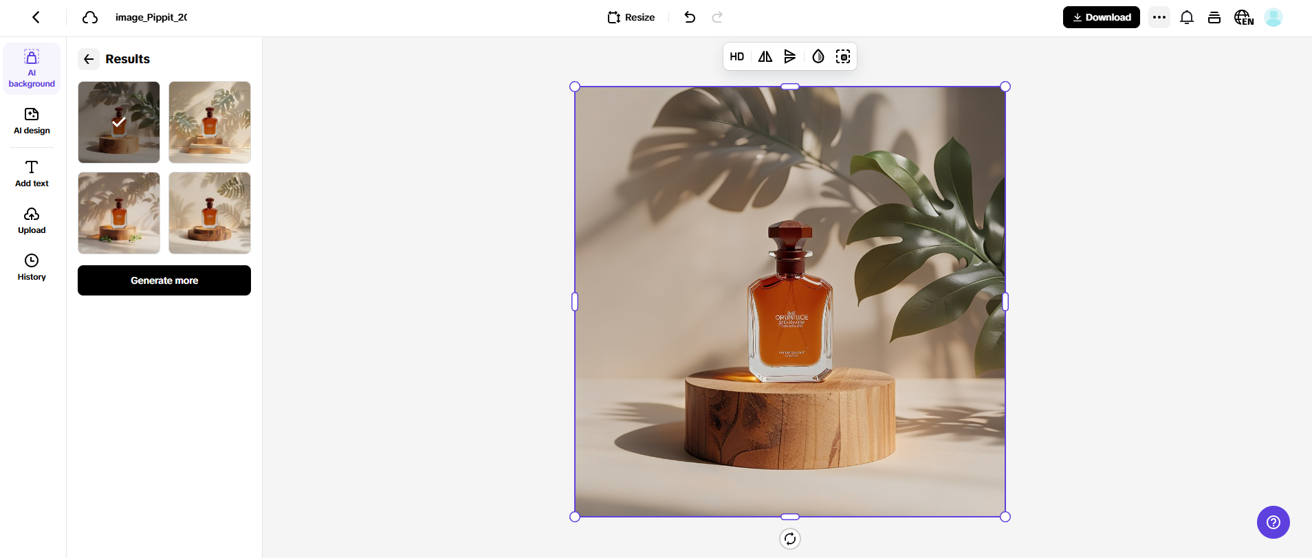Viewport: 1312px width, 558px height.
Task: Download the image
Action: point(1101,17)
